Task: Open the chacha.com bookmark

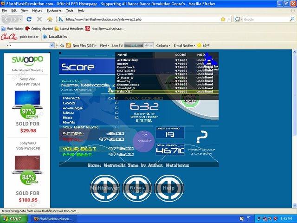Action: [105, 29]
